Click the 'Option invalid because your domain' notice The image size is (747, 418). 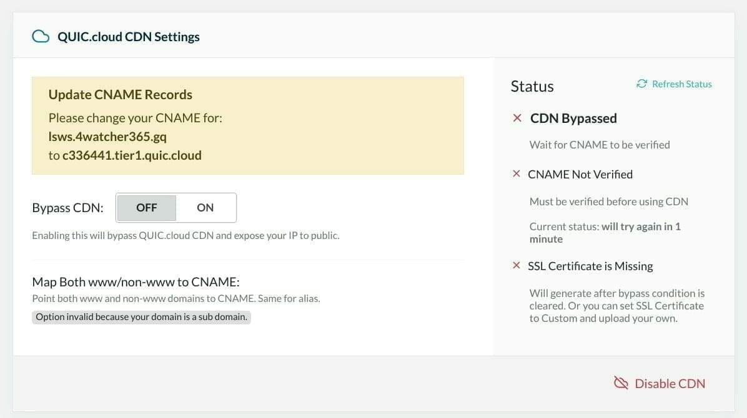[x=142, y=317]
